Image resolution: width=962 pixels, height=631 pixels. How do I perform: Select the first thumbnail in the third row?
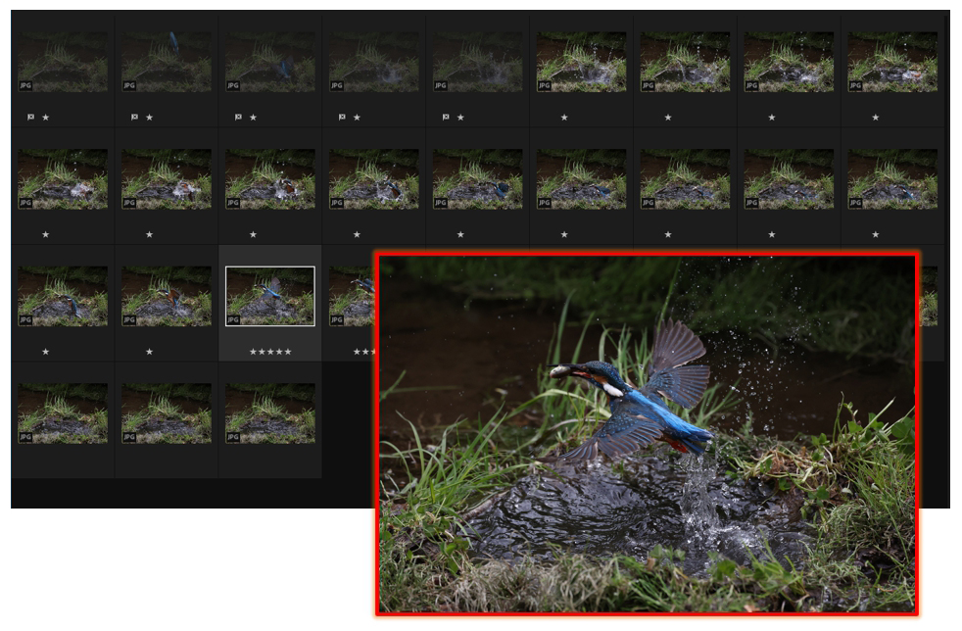[x=63, y=296]
